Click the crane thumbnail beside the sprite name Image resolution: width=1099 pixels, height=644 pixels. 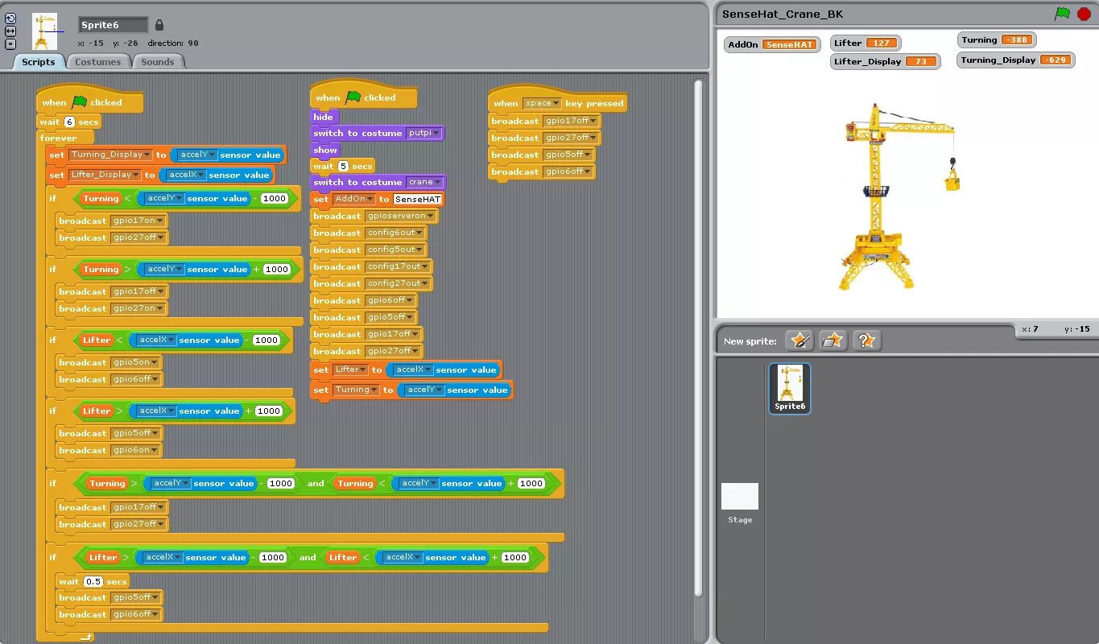(x=44, y=31)
